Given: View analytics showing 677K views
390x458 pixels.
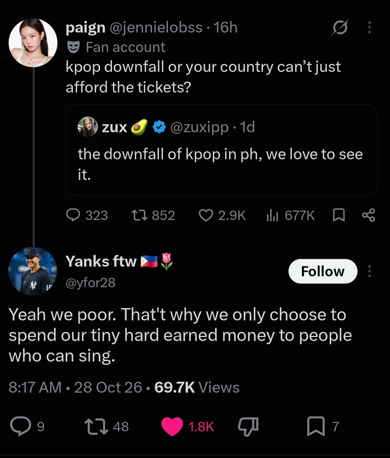Looking at the screenshot, I should point(290,216).
